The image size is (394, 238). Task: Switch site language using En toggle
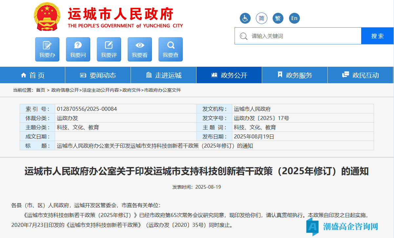294,18
